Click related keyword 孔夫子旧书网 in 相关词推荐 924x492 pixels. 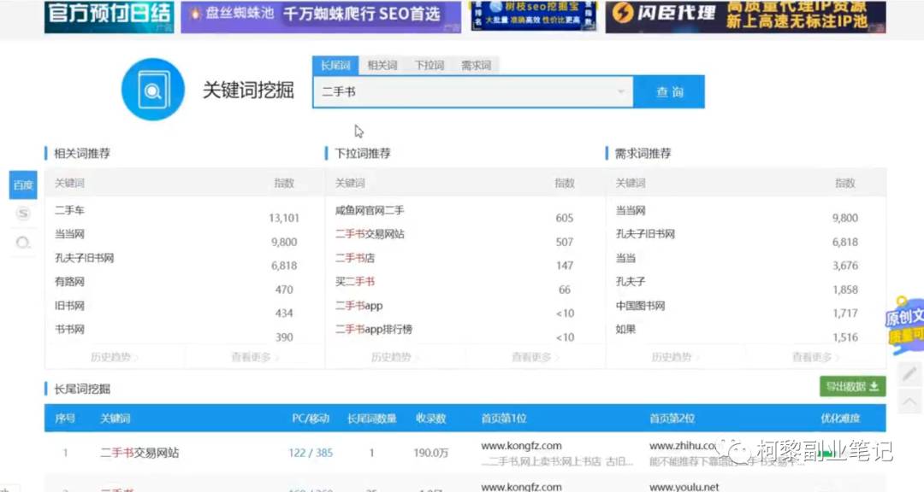coord(84,258)
